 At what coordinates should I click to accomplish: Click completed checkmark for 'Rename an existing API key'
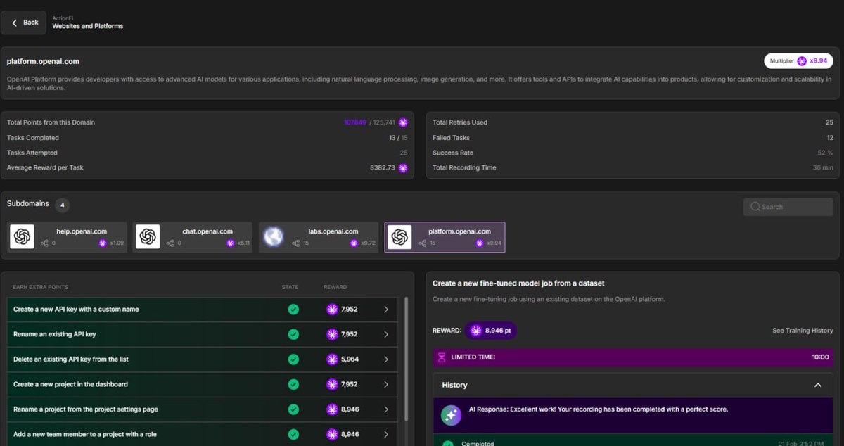pos(293,334)
